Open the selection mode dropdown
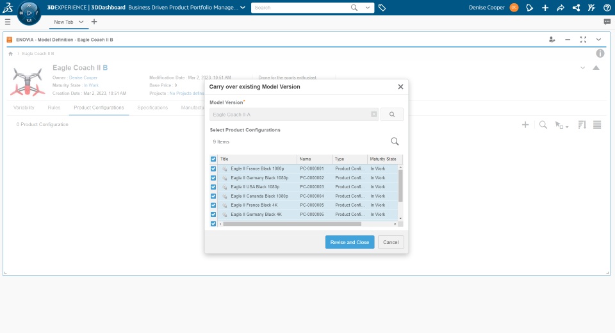Viewport: 615px width, 333px height. (562, 125)
